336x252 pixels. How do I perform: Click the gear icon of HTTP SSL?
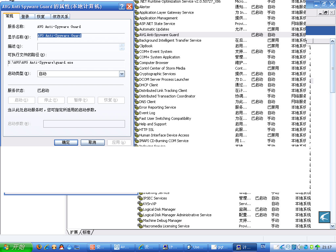tap(136, 130)
